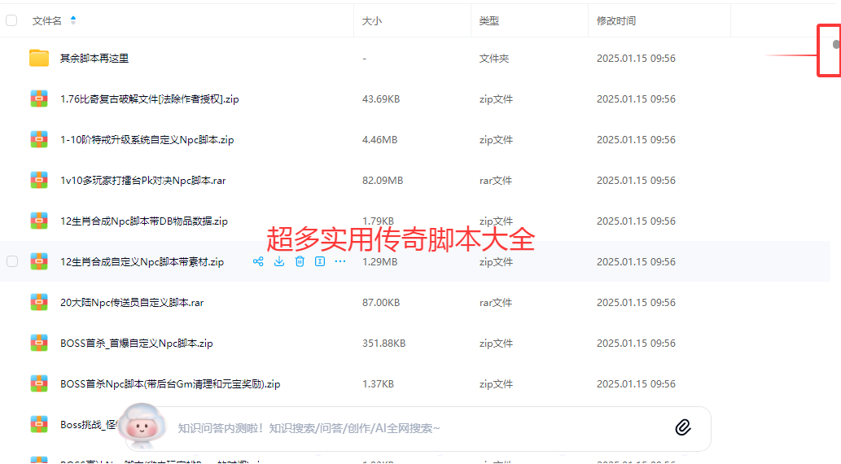Click the 修改时间 column header
This screenshot has height=464, width=841.
pos(615,20)
